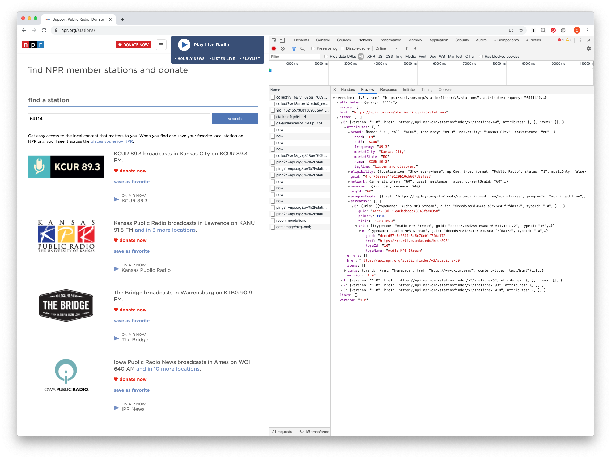Open the Headers tab of request

(x=348, y=90)
